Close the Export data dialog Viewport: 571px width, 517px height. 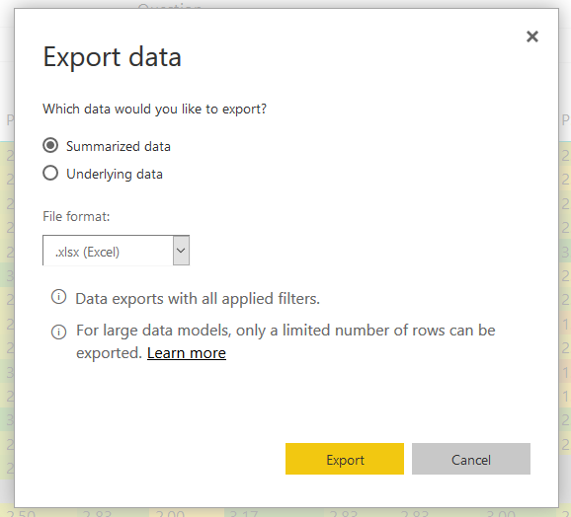point(532,37)
